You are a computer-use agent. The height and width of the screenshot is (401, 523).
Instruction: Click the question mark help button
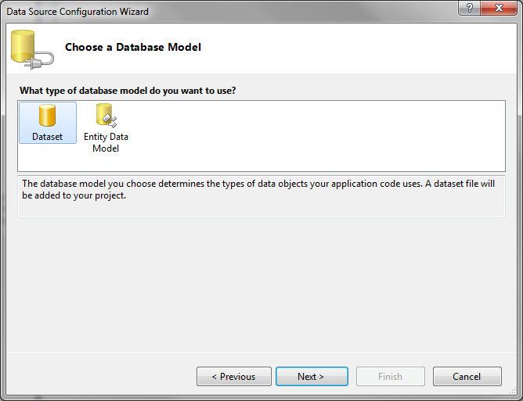tap(468, 9)
